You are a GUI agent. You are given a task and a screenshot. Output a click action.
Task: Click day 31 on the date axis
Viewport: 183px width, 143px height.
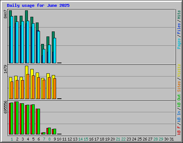[172, 139]
